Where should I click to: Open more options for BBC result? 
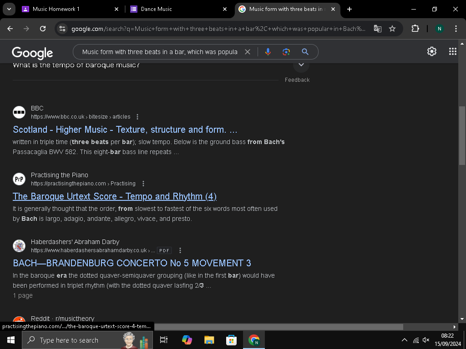[137, 117]
